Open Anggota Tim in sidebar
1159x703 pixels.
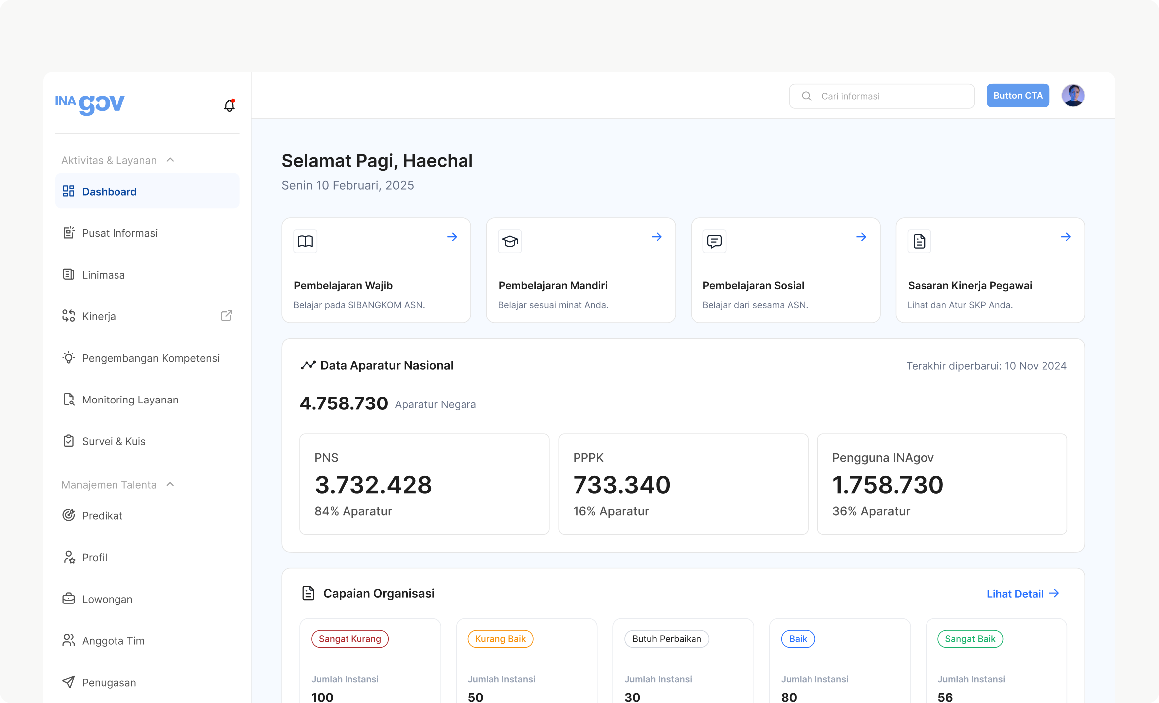(x=113, y=641)
